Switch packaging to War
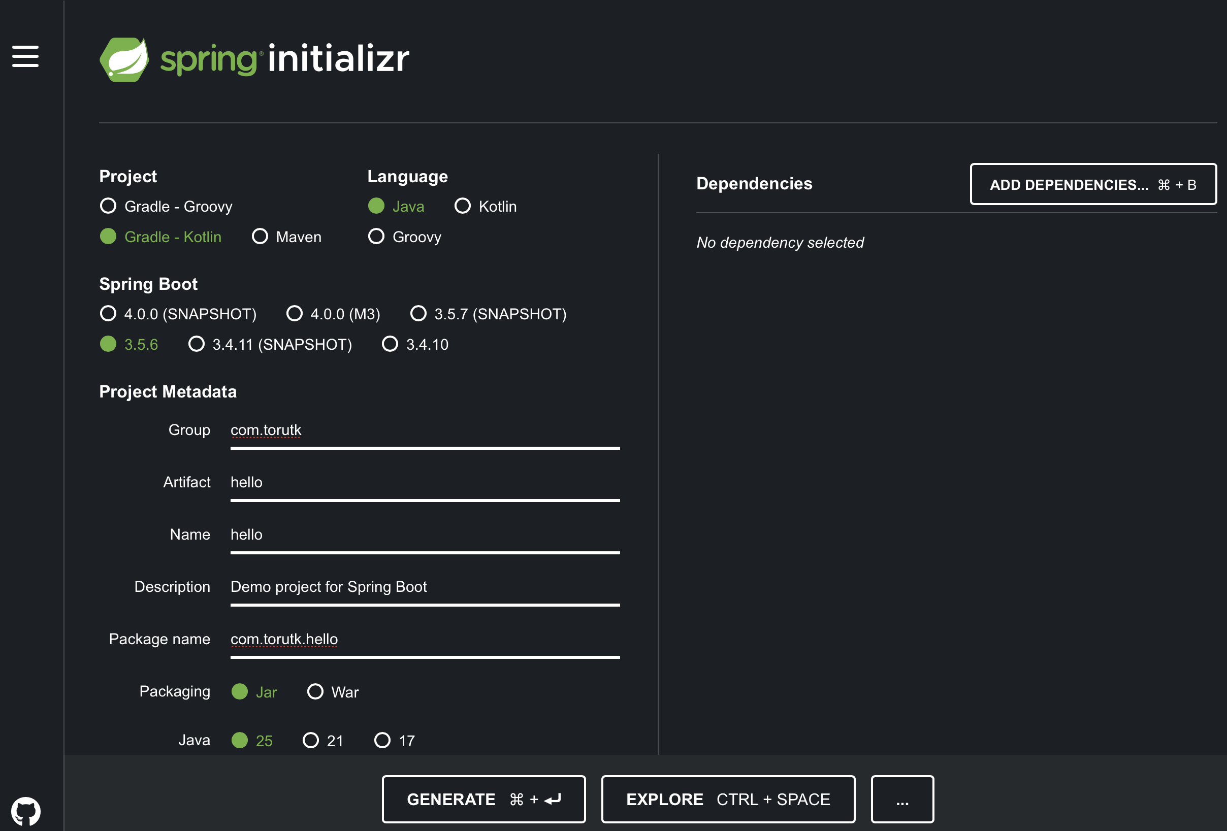The image size is (1227, 831). [315, 691]
